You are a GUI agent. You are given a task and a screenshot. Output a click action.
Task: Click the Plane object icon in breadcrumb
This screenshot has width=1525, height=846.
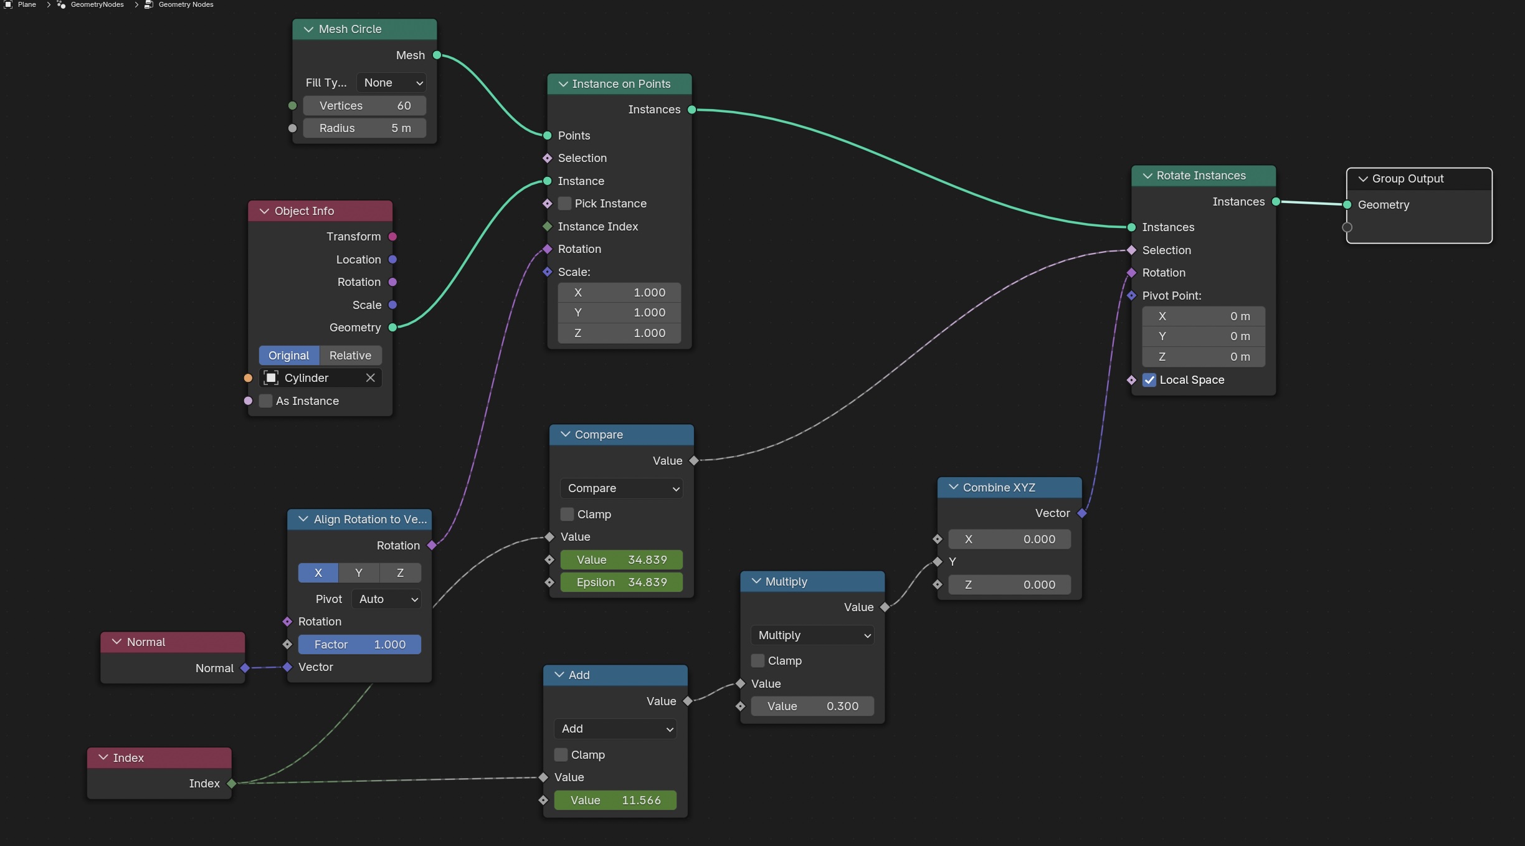click(7, 4)
